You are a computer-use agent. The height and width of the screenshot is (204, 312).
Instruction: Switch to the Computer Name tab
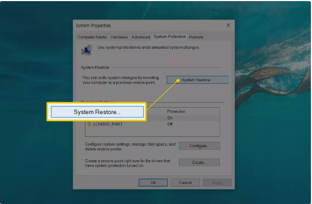point(92,37)
